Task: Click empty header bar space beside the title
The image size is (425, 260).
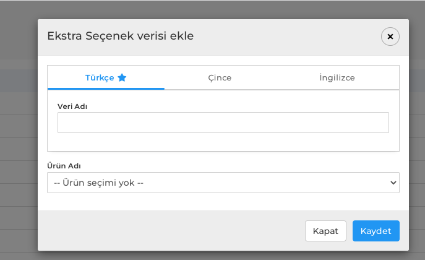Action: click(287, 37)
